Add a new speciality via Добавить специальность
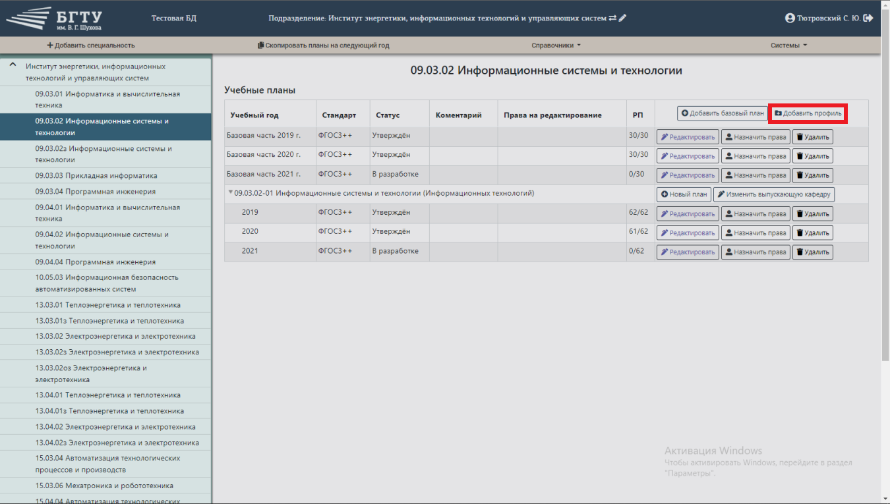 [x=91, y=45]
